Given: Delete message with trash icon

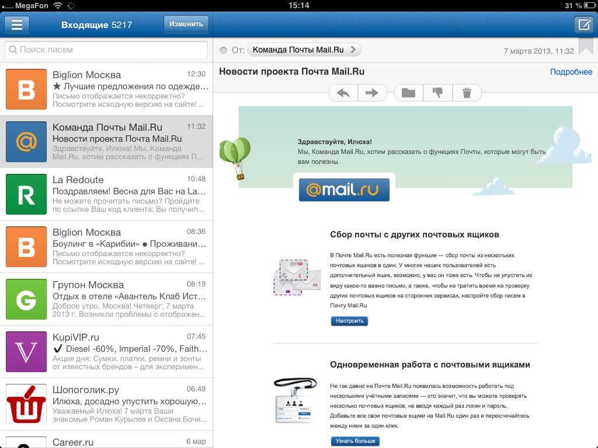Looking at the screenshot, I should [467, 93].
